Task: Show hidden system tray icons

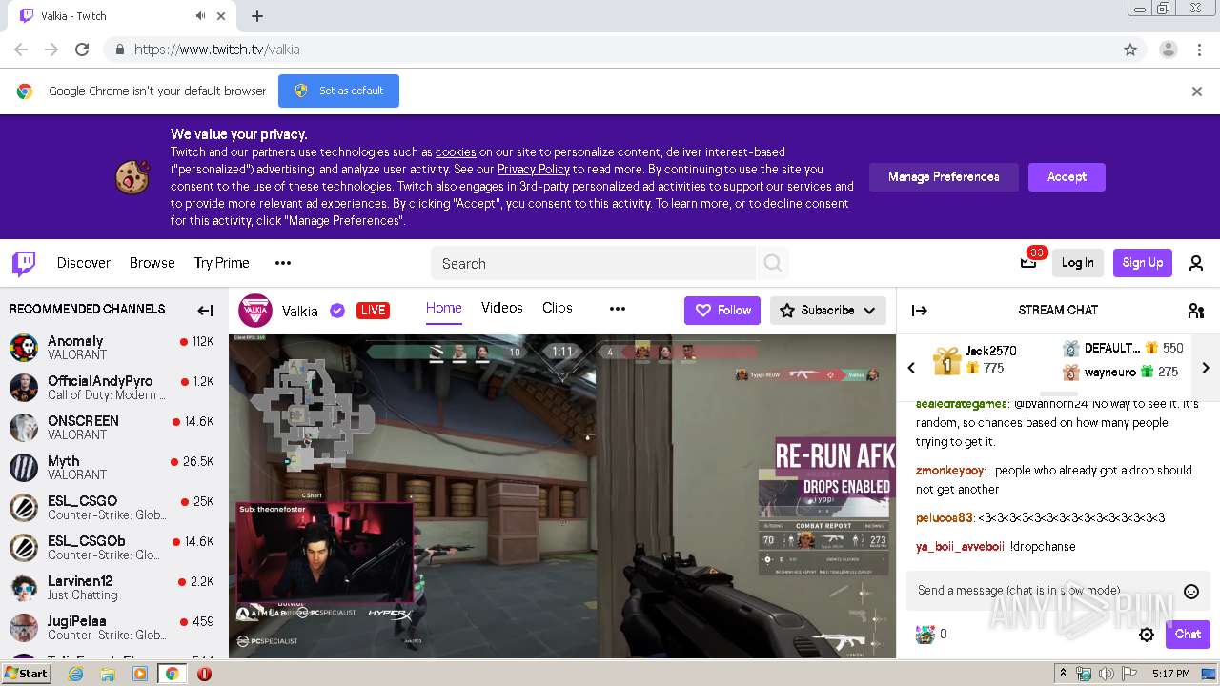Action: (x=1065, y=675)
